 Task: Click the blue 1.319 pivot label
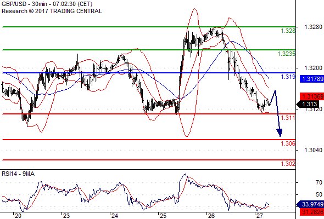288,77
